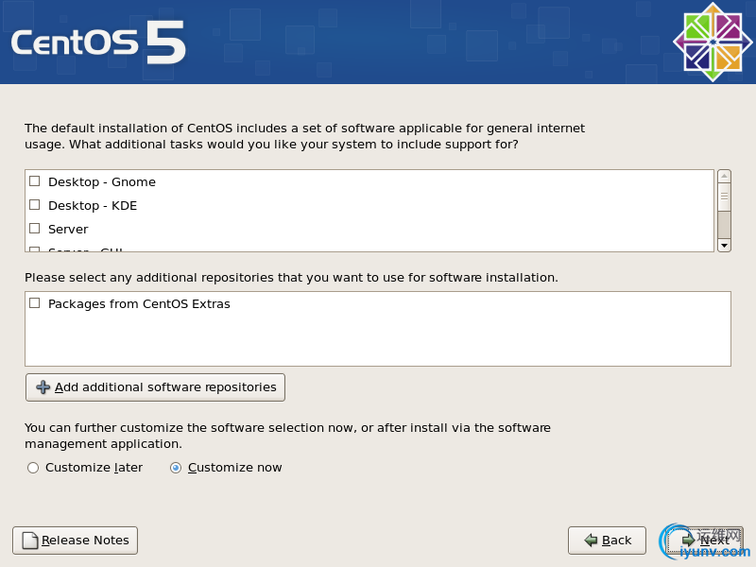Viewport: 756px width, 567px height.
Task: Click 'Packages from CentOS Extras' label text
Action: [139, 303]
